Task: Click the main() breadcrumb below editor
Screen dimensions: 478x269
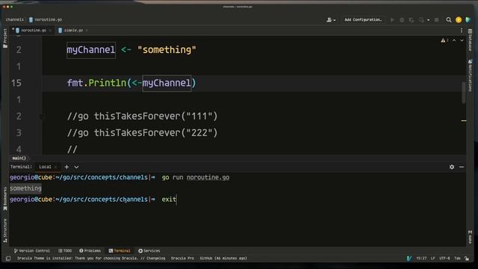Action: (19, 158)
